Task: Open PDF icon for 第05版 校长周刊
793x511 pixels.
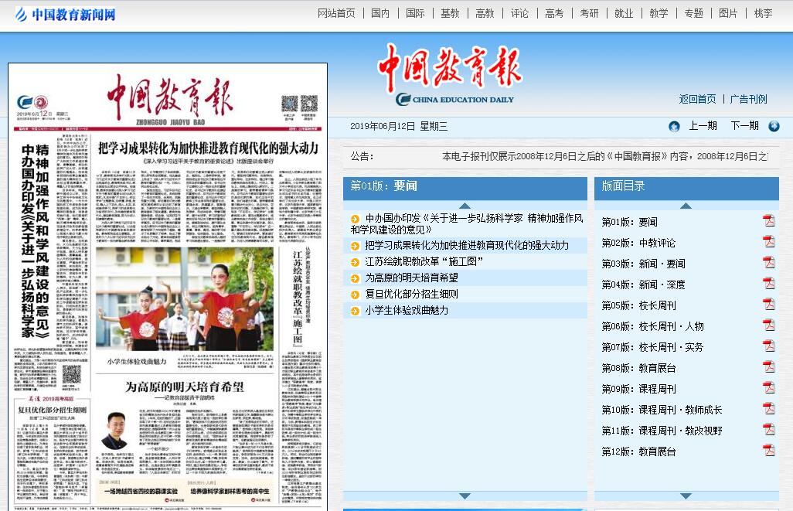Action: pyautogui.click(x=769, y=304)
